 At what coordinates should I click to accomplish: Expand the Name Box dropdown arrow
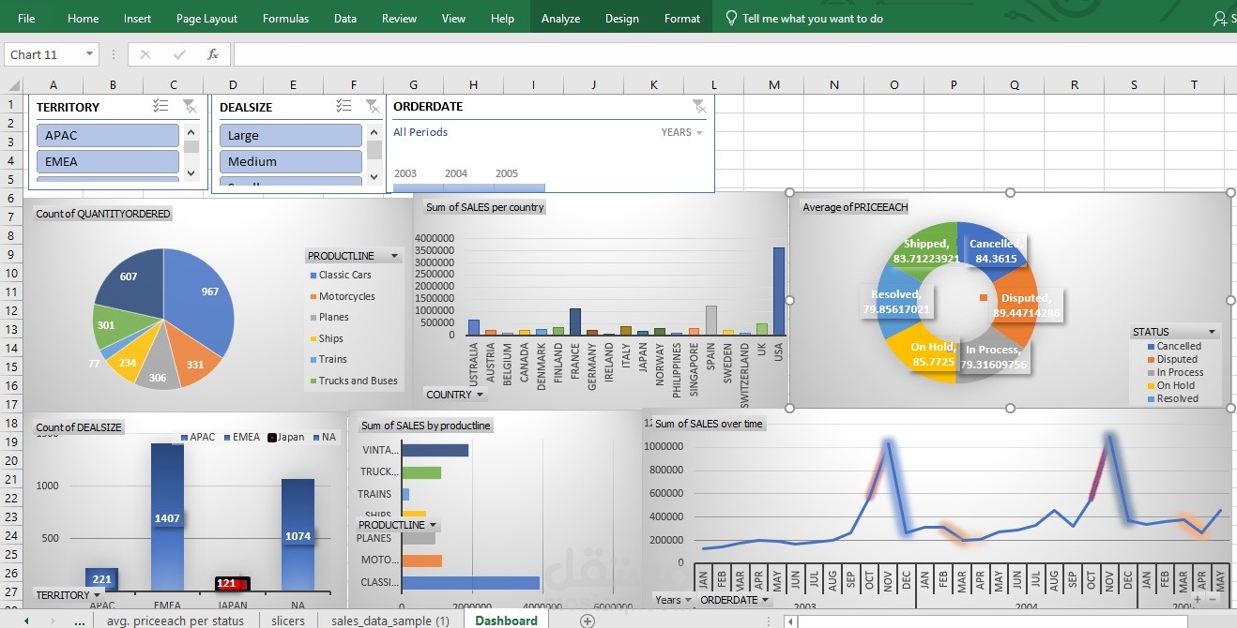point(89,54)
